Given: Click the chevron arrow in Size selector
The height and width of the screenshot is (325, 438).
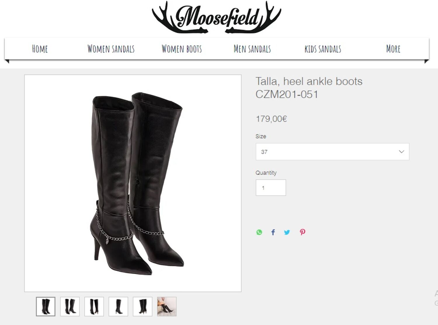Looking at the screenshot, I should coord(401,152).
